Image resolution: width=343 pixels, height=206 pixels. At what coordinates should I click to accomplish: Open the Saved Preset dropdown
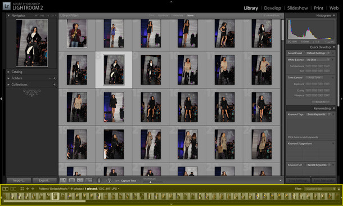[317, 53]
